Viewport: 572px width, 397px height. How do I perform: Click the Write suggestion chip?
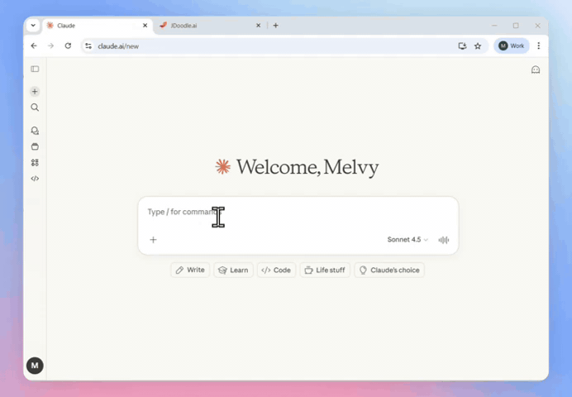coord(190,270)
